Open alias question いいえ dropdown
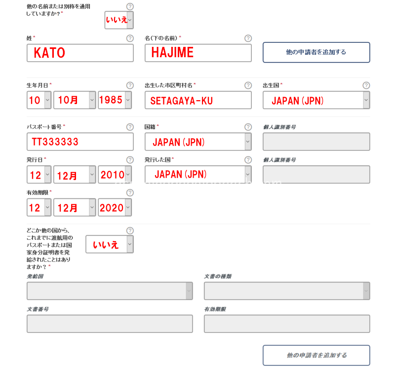Viewport: 395px width, 369px height. coord(119,20)
